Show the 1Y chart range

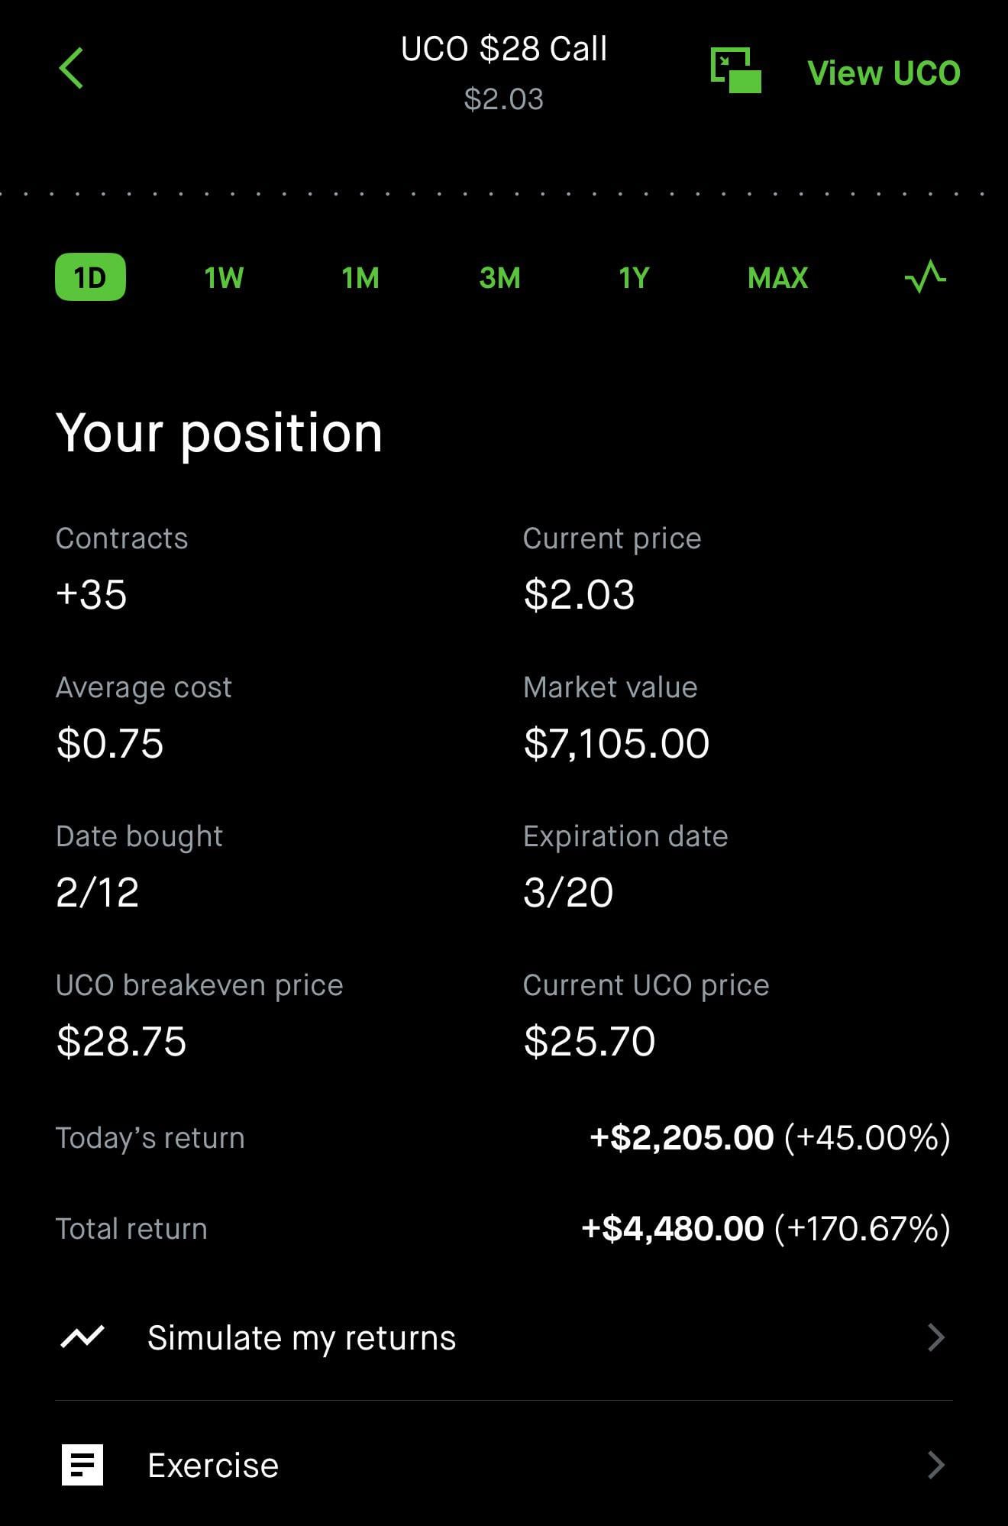[x=634, y=278]
